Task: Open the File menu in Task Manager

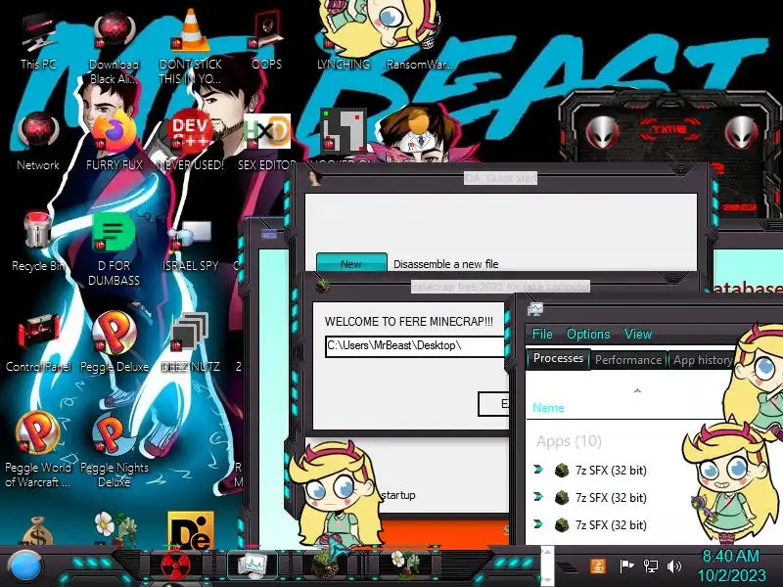Action: coord(542,334)
